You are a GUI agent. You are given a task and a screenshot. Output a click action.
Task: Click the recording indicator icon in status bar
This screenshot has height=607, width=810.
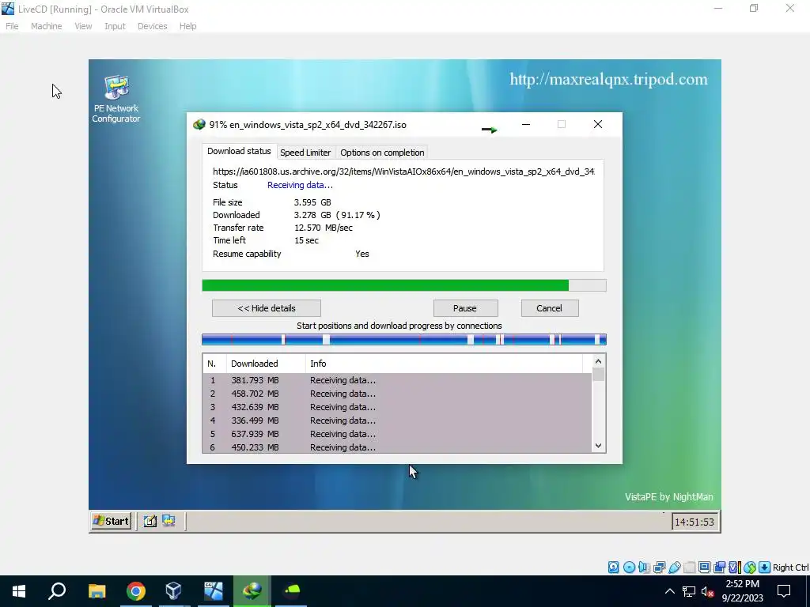pos(719,567)
